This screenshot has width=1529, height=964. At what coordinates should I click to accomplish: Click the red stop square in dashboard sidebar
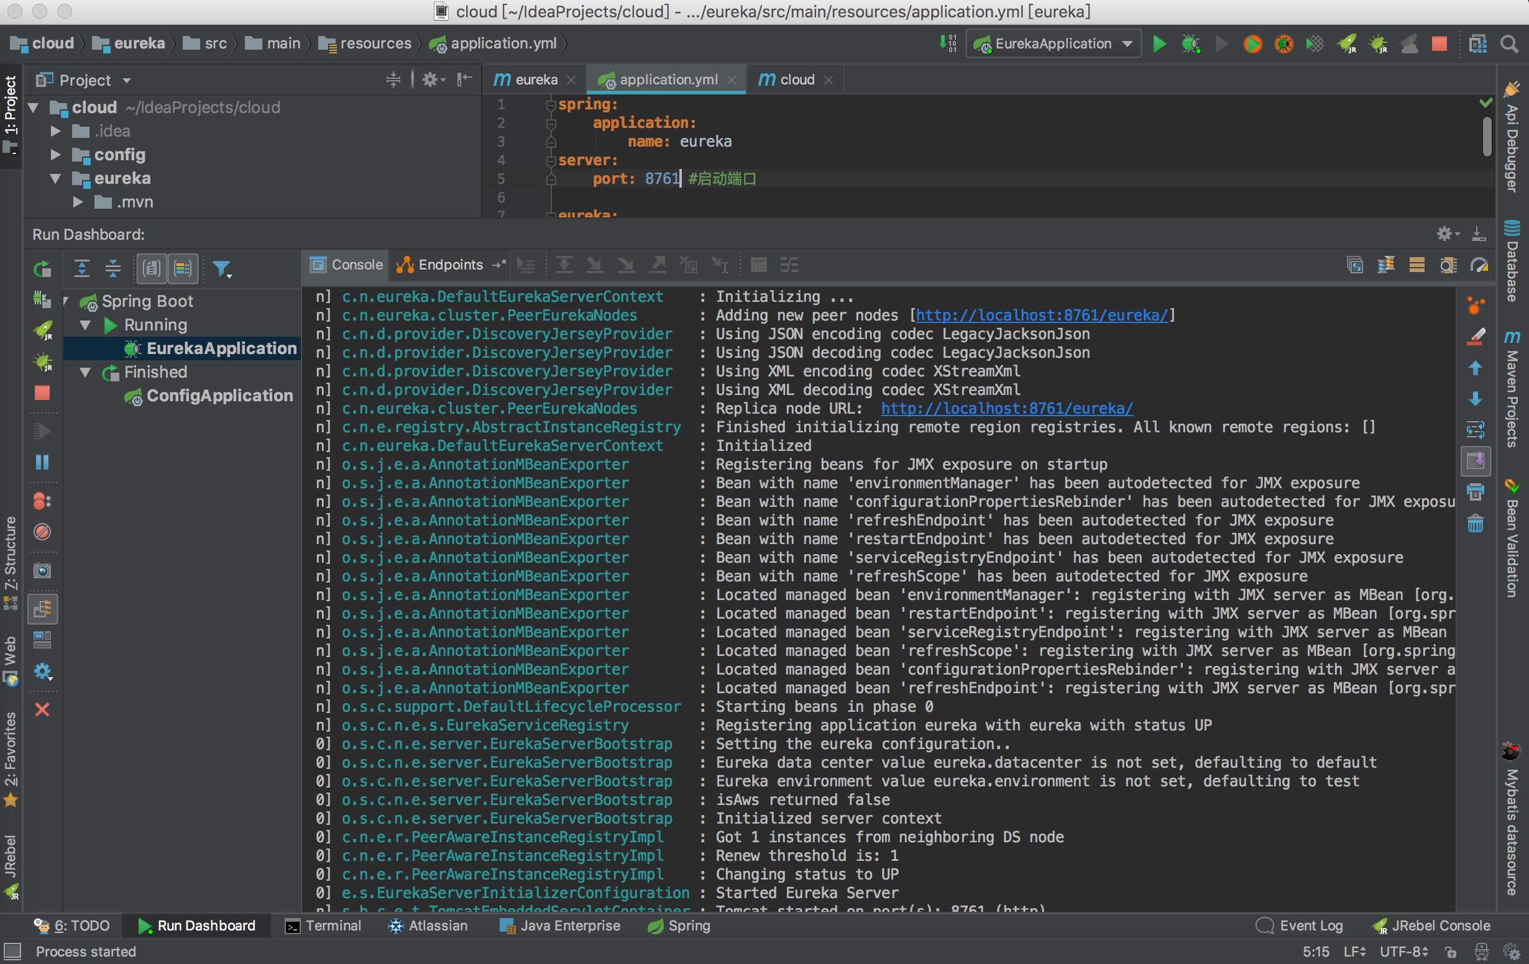tap(42, 393)
